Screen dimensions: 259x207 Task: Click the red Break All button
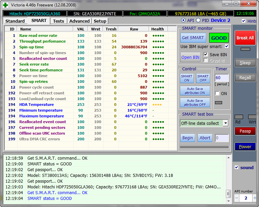point(245,38)
